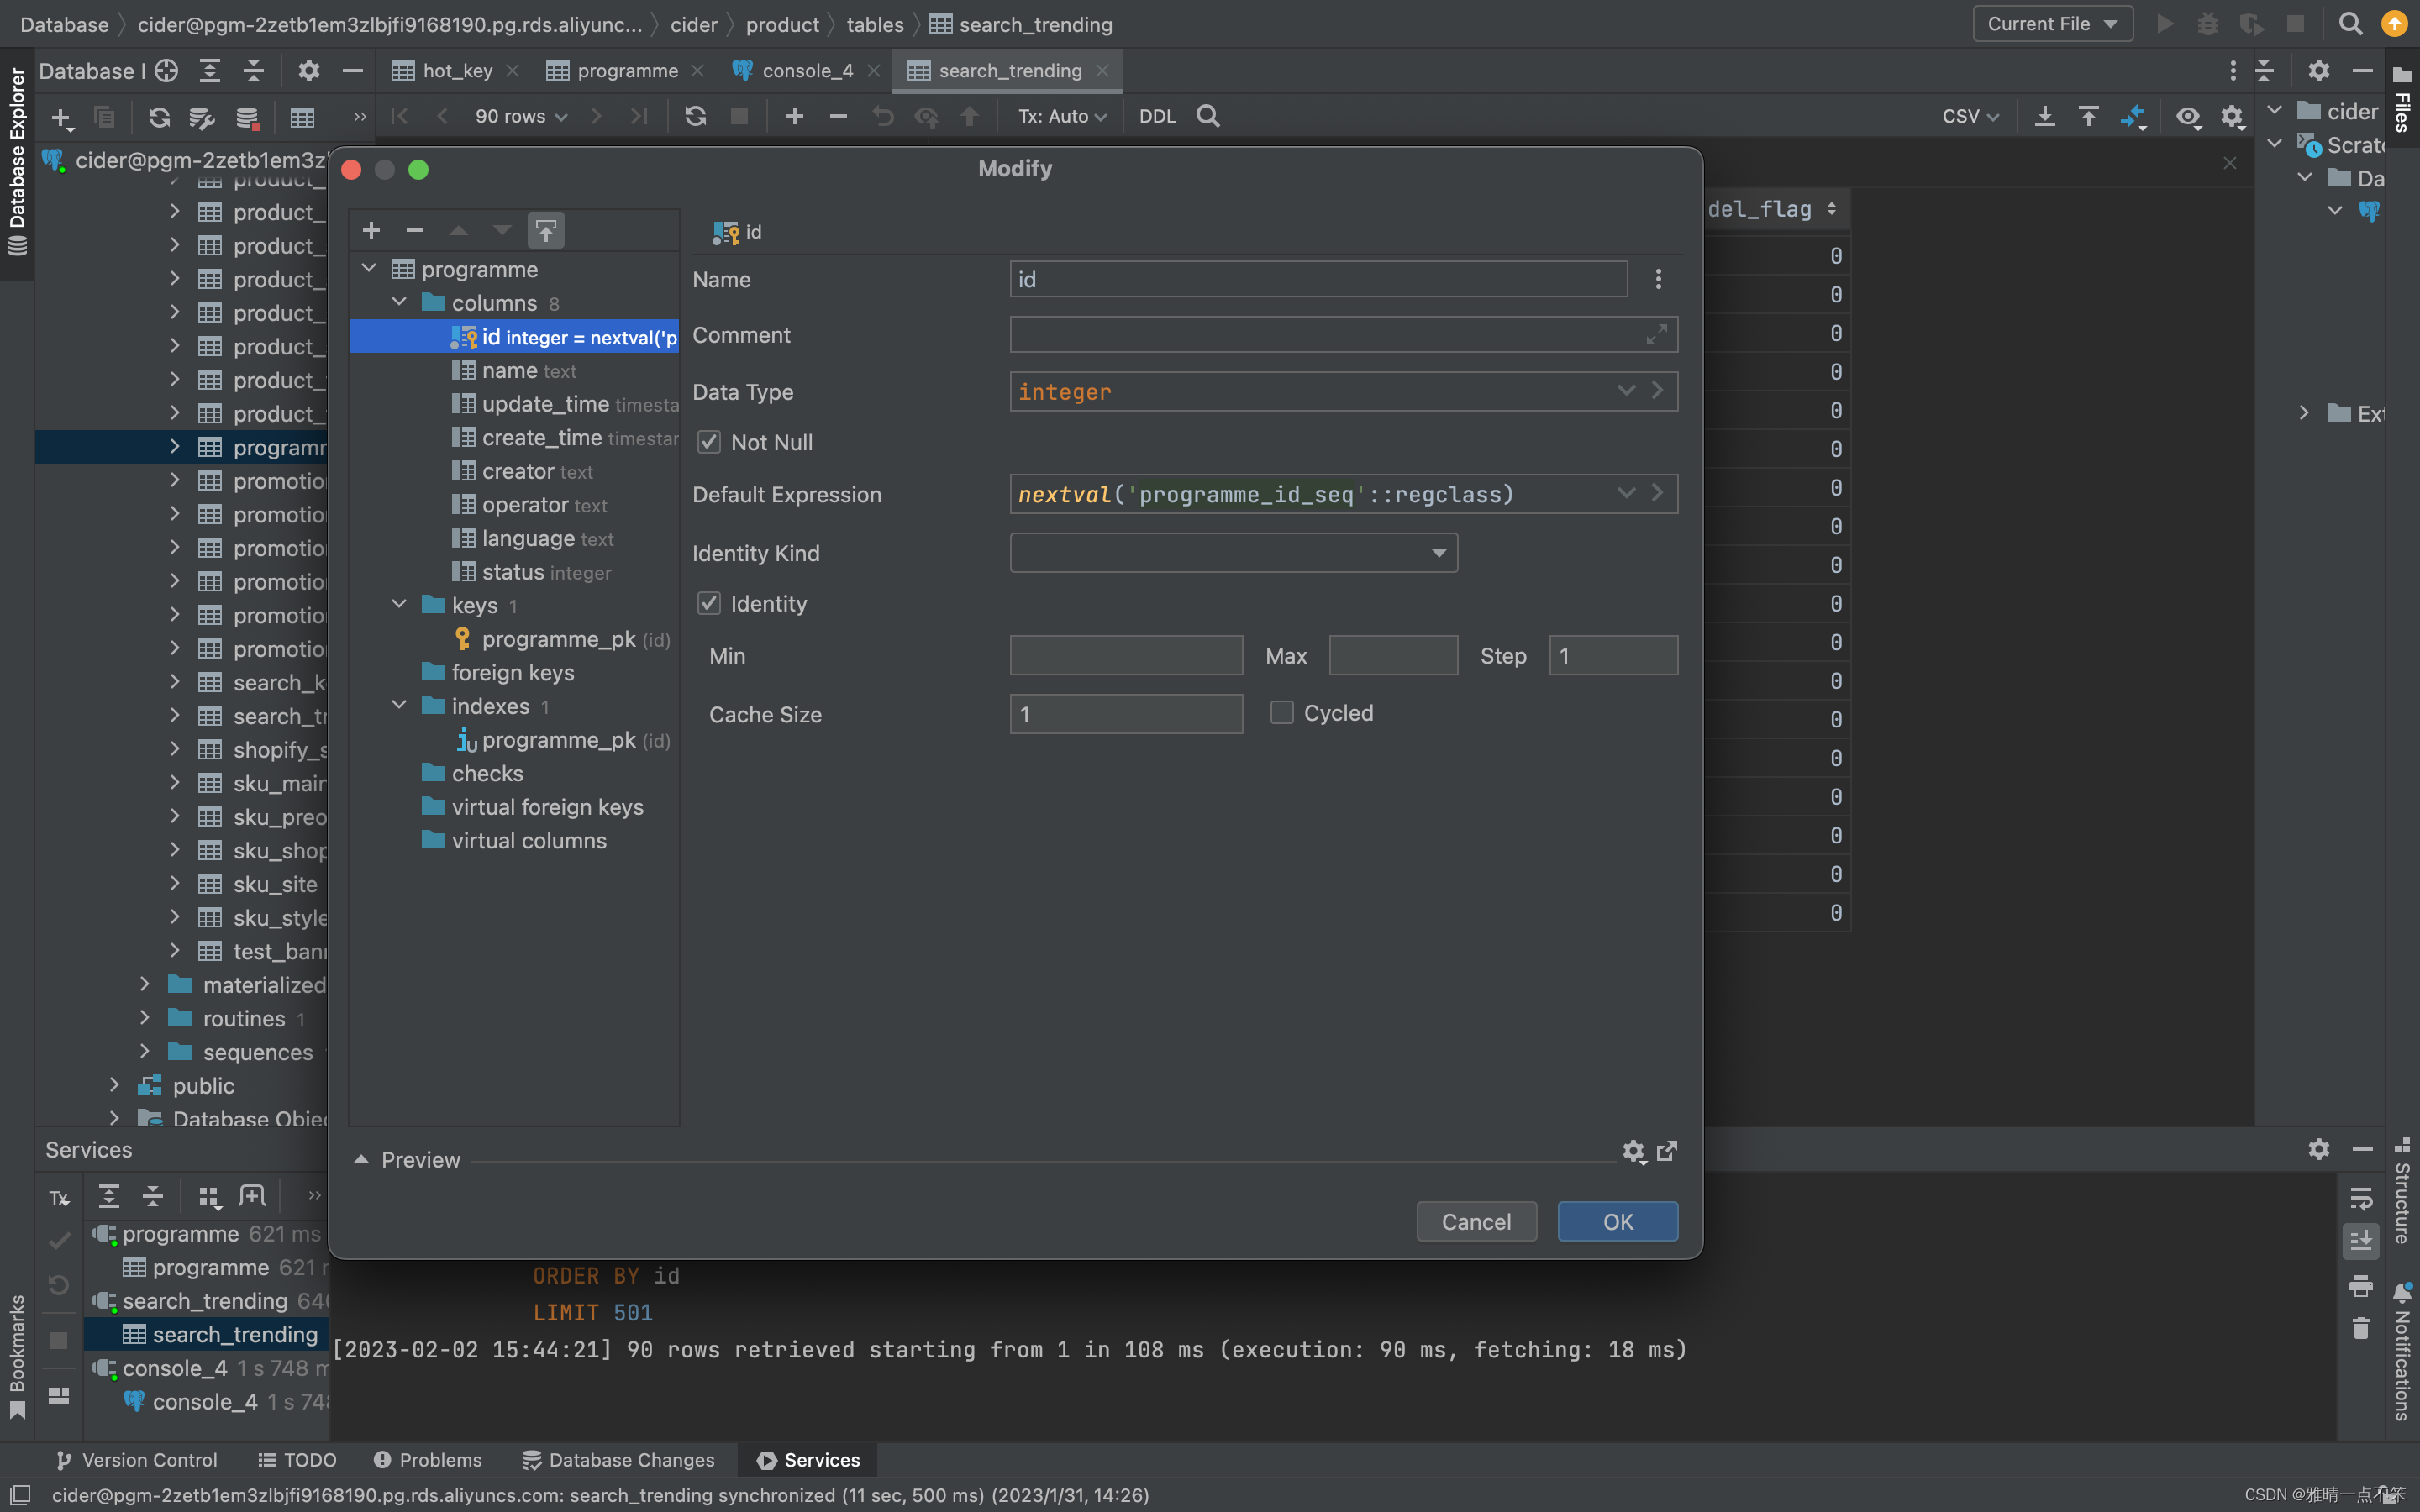The width and height of the screenshot is (2420, 1512).
Task: Open the Data Type integer dropdown arrow
Action: point(1626,391)
